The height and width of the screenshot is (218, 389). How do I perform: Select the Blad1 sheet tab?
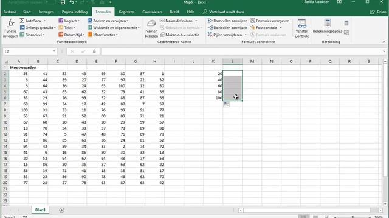[x=40, y=210]
